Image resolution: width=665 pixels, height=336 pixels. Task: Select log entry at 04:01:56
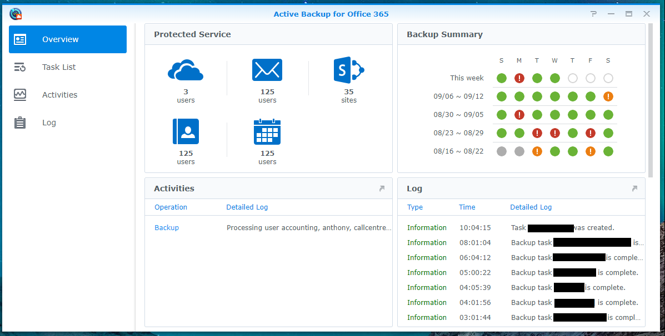click(x=521, y=303)
